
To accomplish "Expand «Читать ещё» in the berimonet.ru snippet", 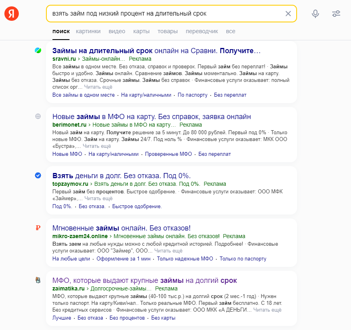I will pos(97,146).
